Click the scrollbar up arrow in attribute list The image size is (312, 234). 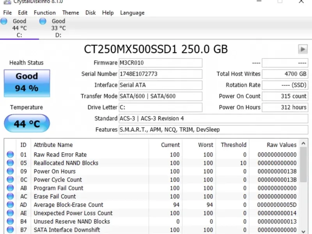(303, 143)
